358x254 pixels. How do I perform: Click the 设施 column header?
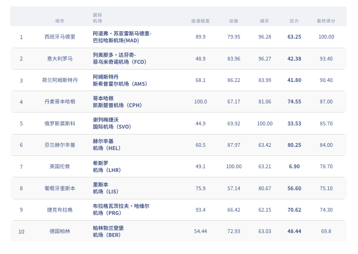pos(234,21)
